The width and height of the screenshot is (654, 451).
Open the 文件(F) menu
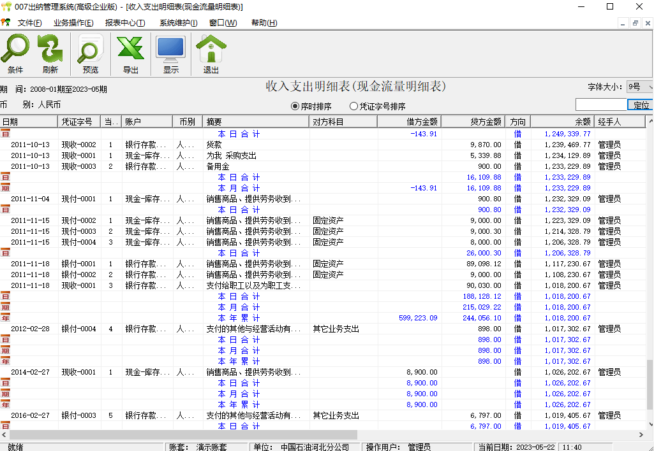(x=29, y=23)
